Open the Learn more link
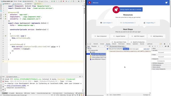The height and width of the screenshot is (96, 171). click(146, 49)
